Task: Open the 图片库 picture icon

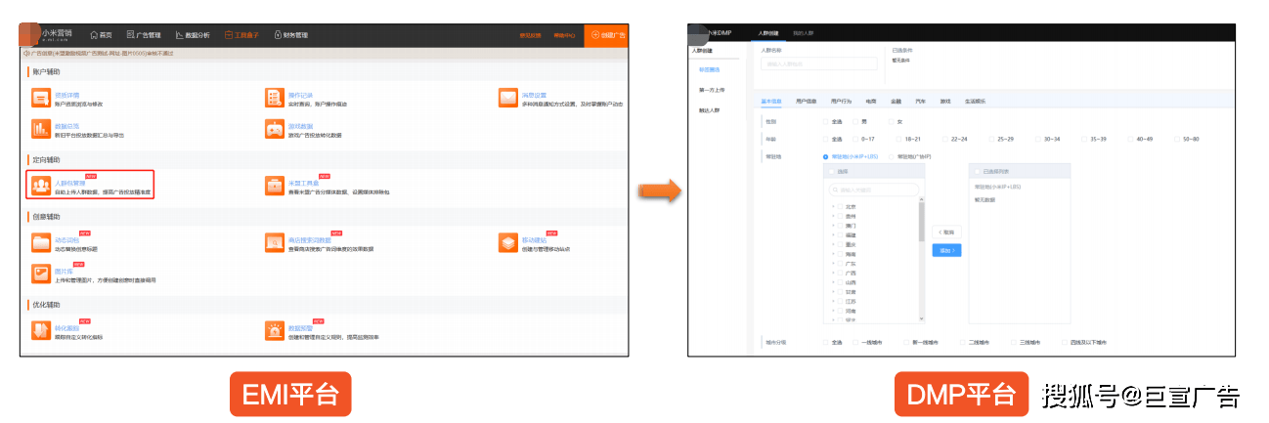Action: tap(40, 274)
